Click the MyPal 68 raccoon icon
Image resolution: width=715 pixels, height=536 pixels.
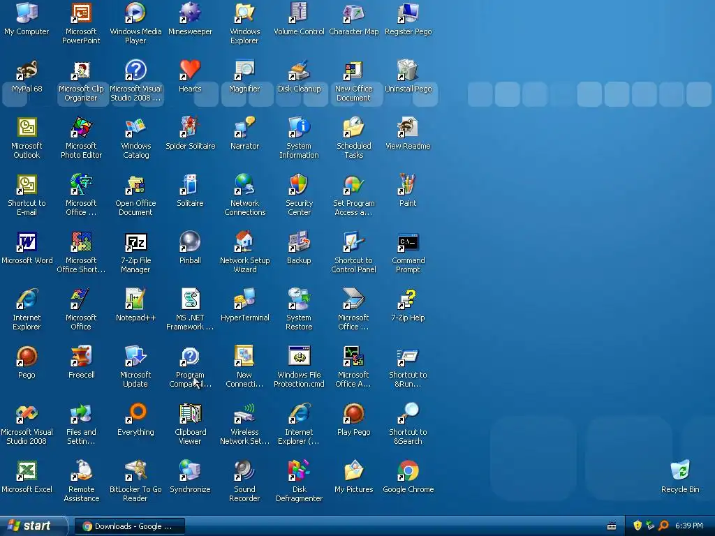[x=27, y=70]
